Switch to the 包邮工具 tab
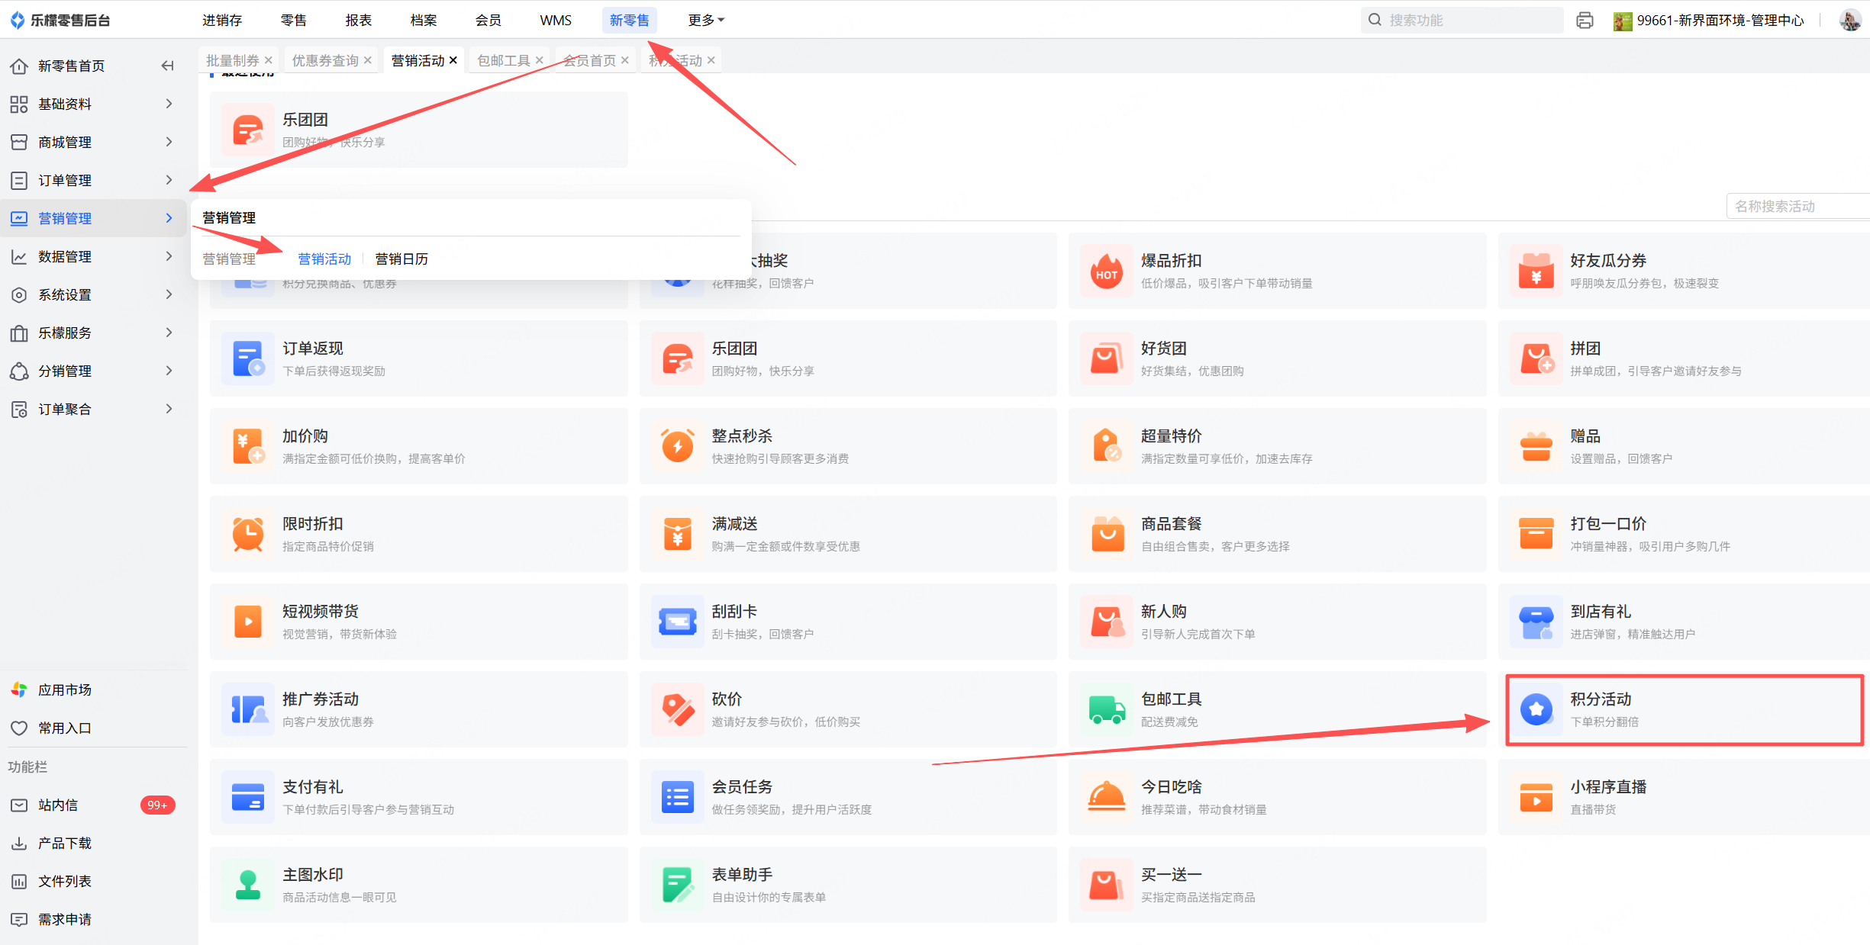 [503, 60]
